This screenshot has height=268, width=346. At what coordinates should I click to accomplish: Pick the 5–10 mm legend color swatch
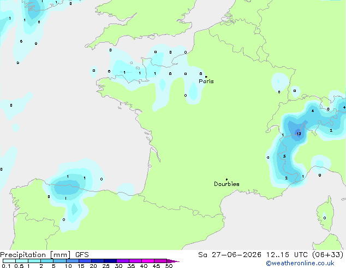59,261
